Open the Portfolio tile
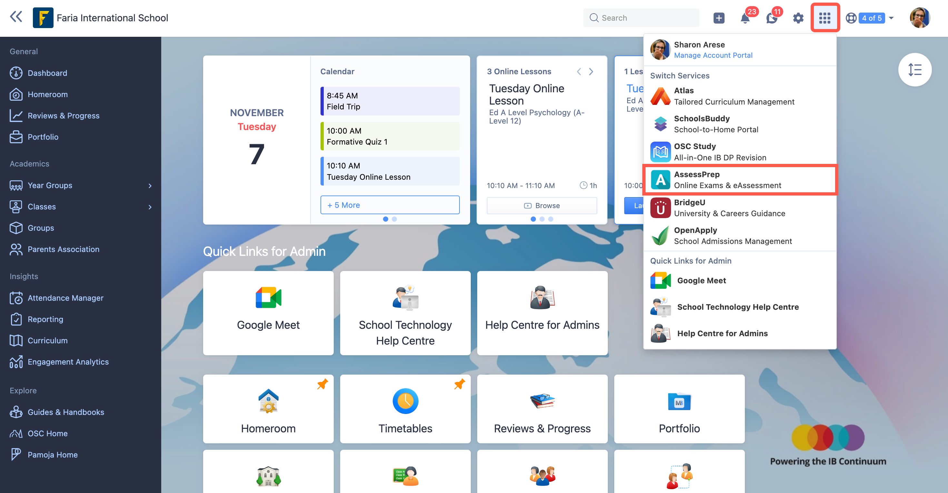948x493 pixels. pos(679,409)
